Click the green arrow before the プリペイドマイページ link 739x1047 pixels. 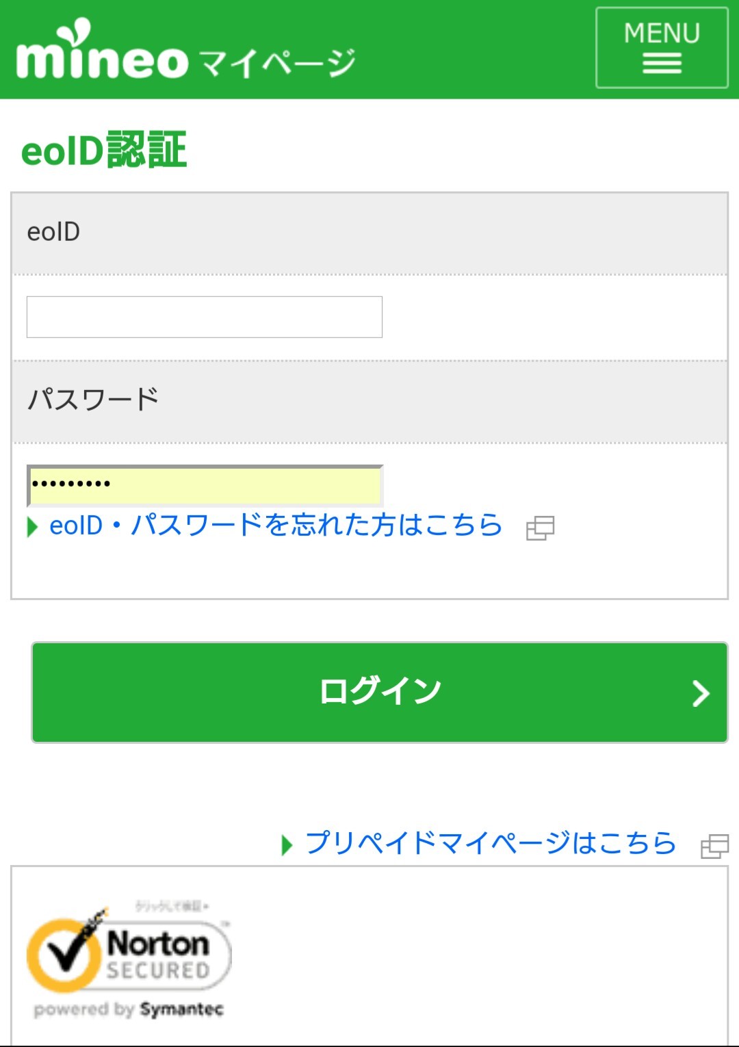coord(287,845)
